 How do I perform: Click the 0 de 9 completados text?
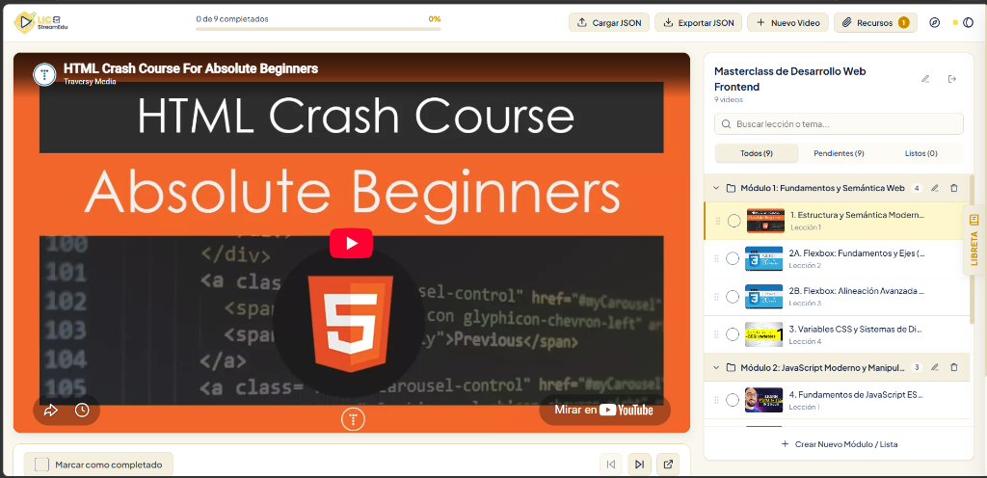(x=232, y=19)
